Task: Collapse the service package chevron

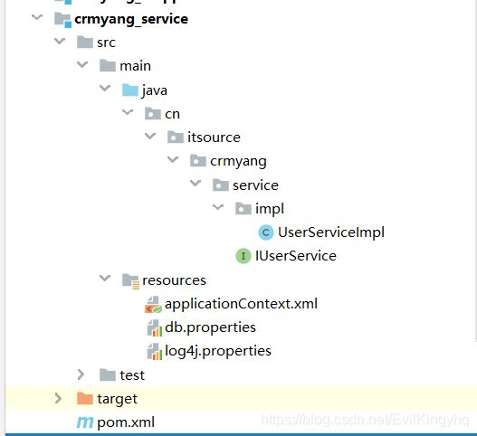Action: click(x=196, y=183)
